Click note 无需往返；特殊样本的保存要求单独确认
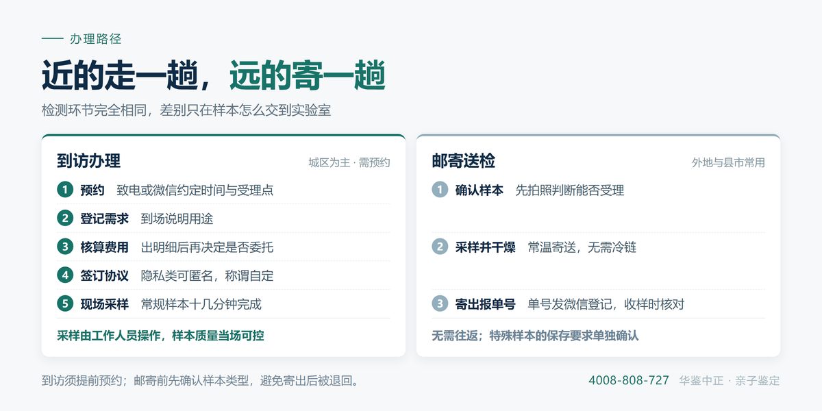 pos(535,336)
